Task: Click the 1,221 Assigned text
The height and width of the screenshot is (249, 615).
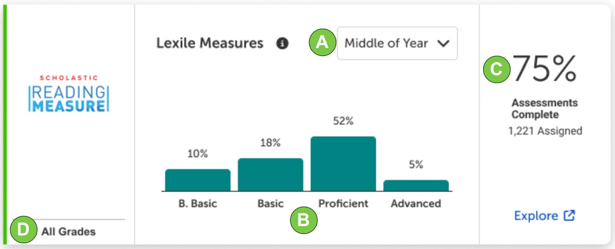Action: [545, 131]
